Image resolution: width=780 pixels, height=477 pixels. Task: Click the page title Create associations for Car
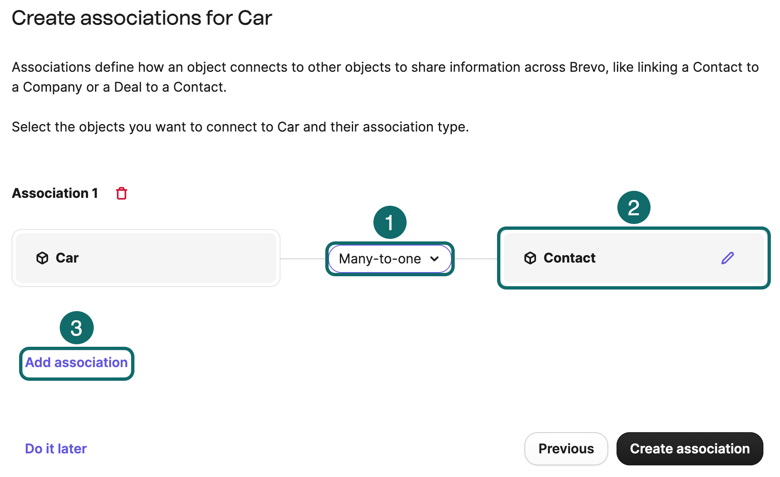pyautogui.click(x=142, y=17)
